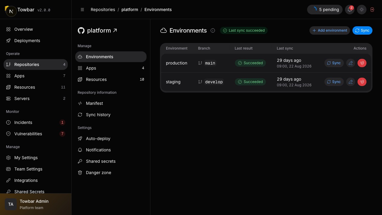382x215 pixels.
Task: Click the info icon beside Environments heading
Action: point(213,30)
